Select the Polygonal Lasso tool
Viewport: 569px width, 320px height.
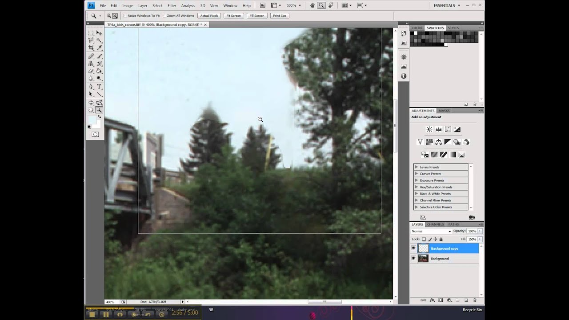[x=91, y=40]
